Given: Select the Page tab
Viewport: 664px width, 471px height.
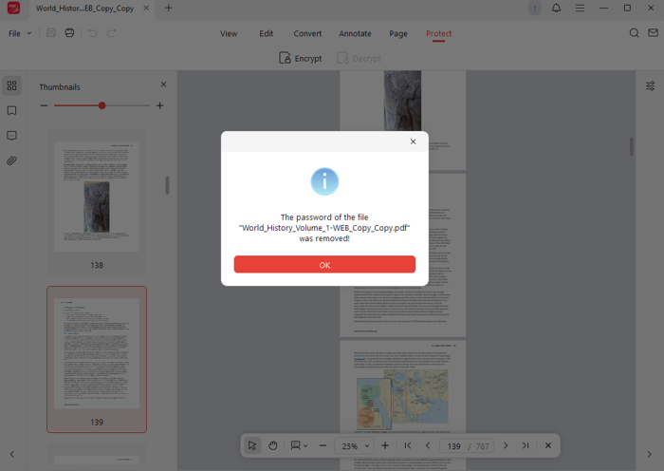Looking at the screenshot, I should point(398,33).
